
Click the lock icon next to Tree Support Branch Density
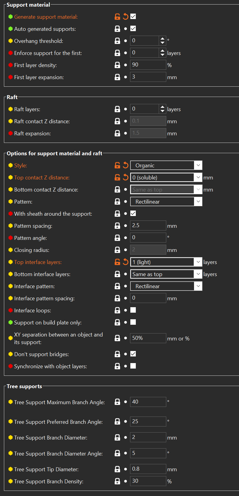(x=117, y=481)
